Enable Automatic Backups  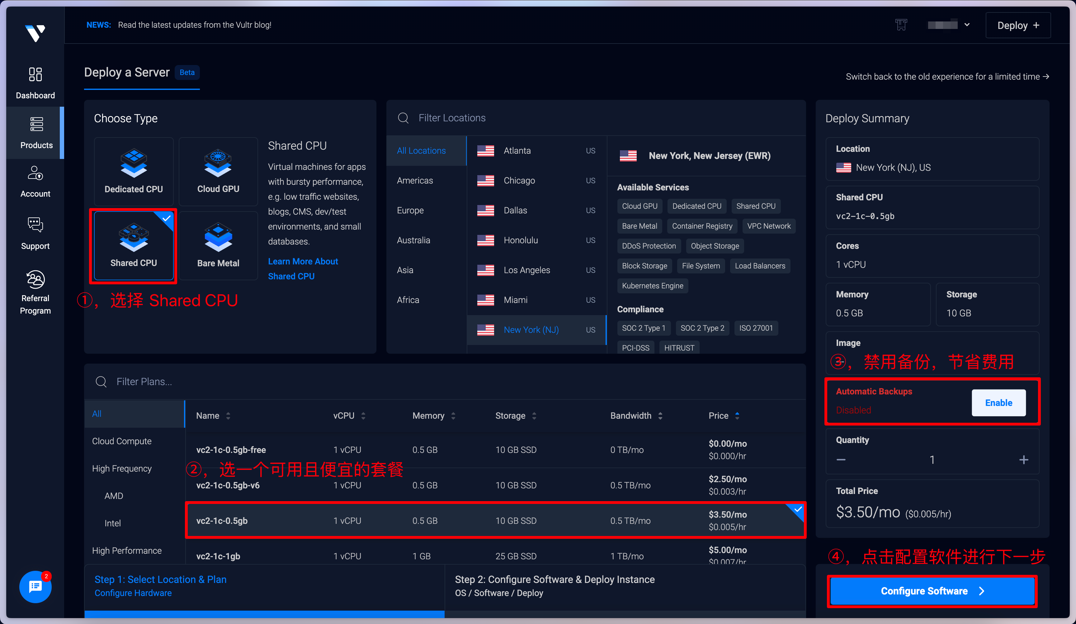coord(998,403)
